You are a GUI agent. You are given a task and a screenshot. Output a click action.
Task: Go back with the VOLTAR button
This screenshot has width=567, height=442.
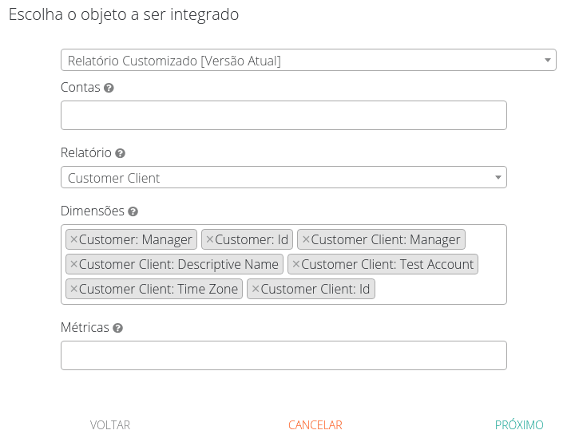110,425
